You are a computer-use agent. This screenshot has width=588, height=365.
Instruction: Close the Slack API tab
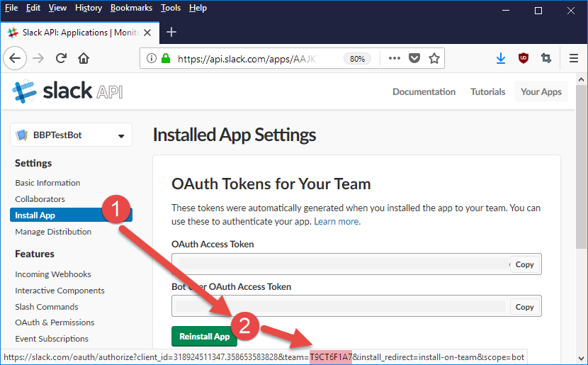(x=147, y=33)
